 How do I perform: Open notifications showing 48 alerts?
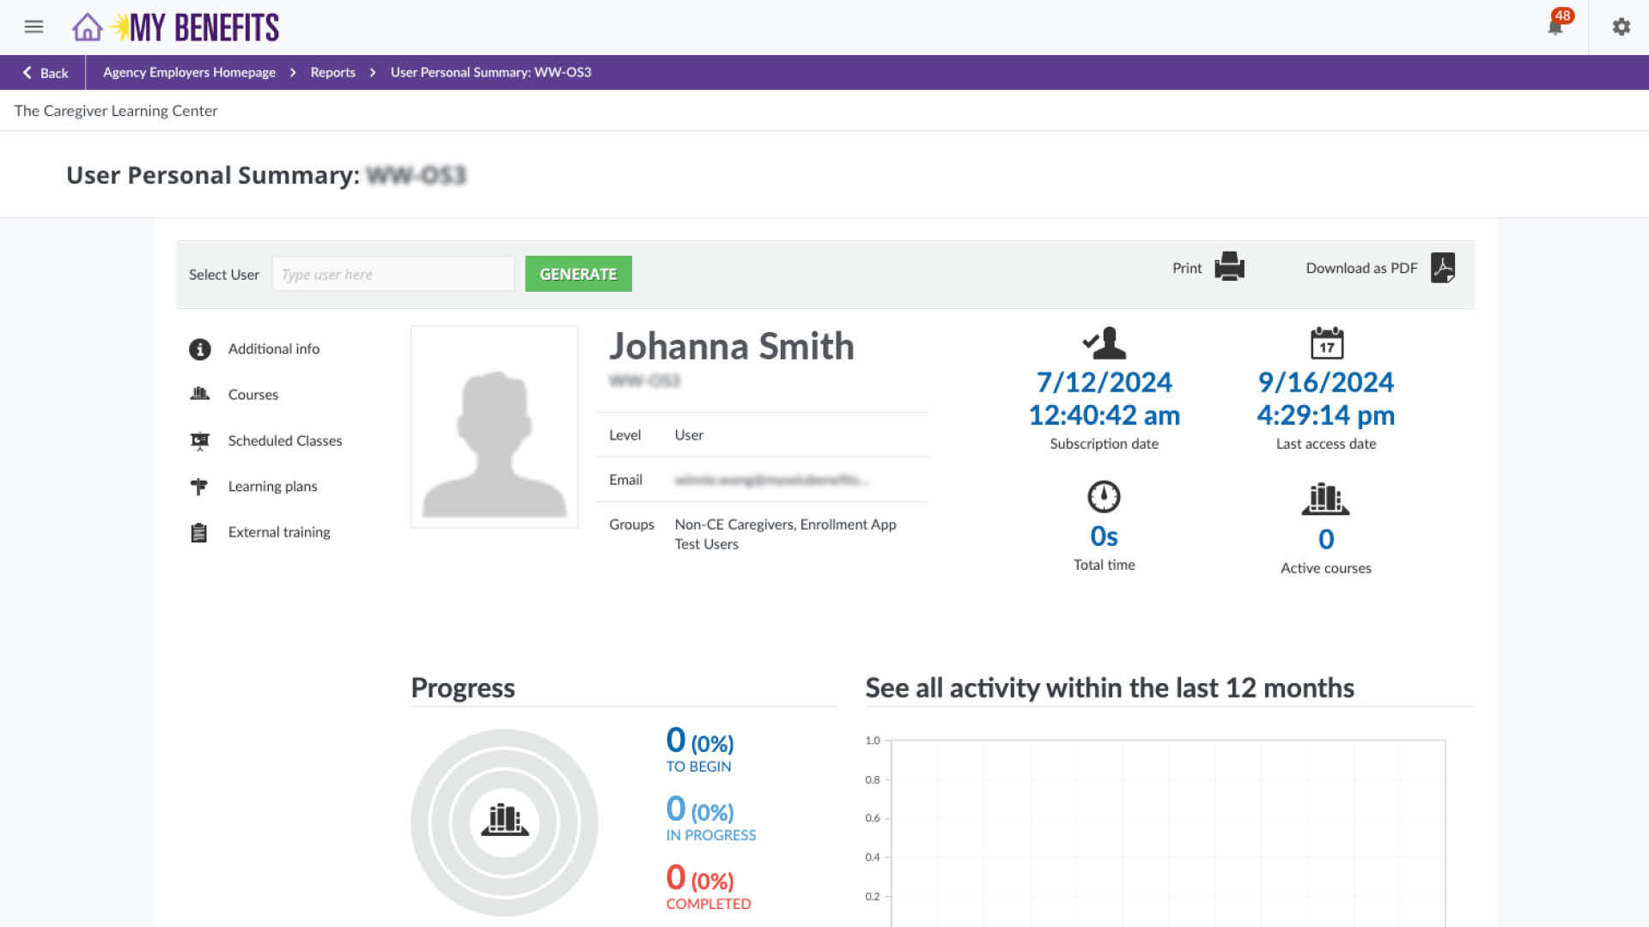click(1555, 27)
